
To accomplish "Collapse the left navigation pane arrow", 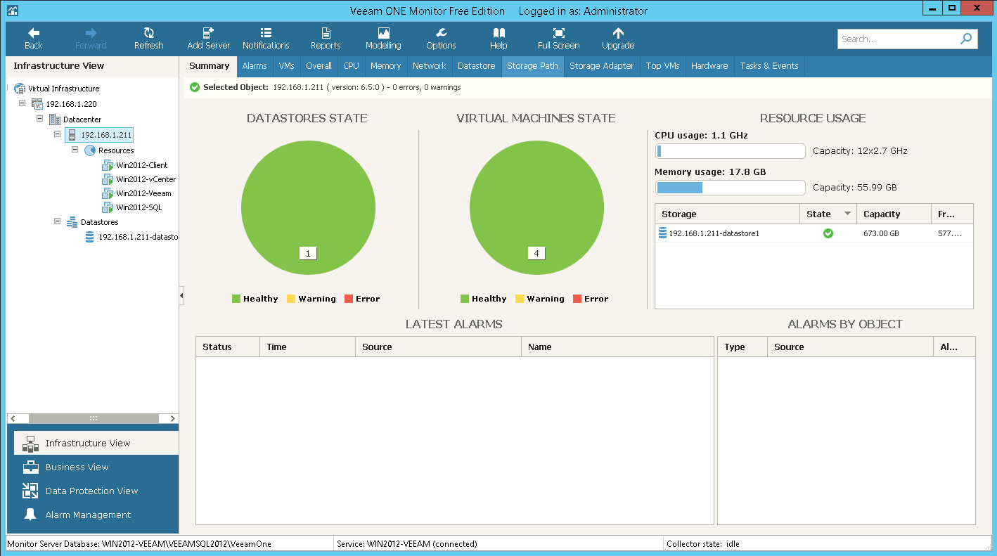I will click(181, 296).
